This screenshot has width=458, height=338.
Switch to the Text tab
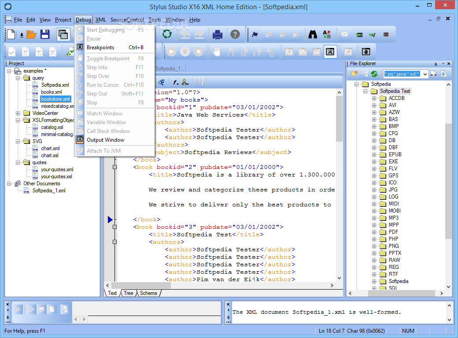coord(112,293)
